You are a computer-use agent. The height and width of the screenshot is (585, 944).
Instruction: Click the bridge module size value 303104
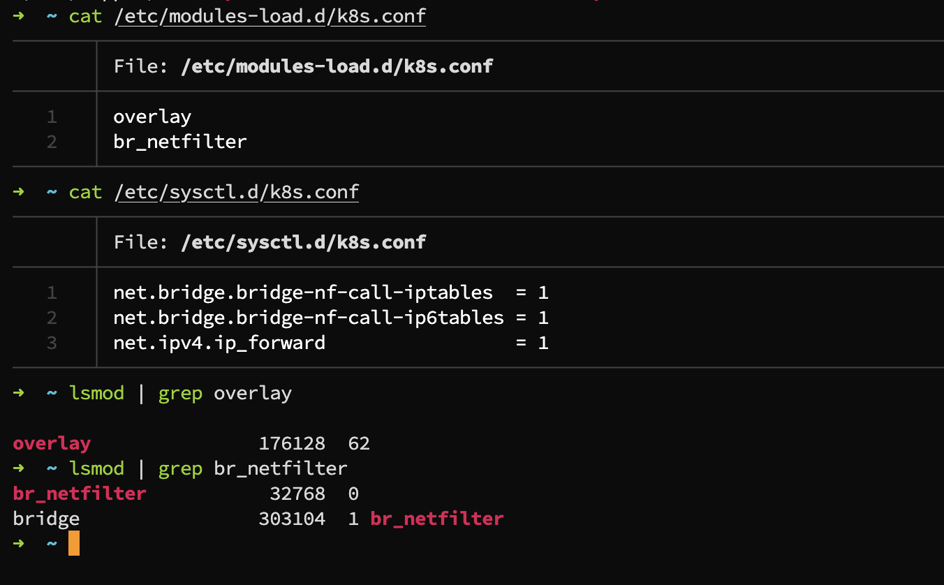292,519
